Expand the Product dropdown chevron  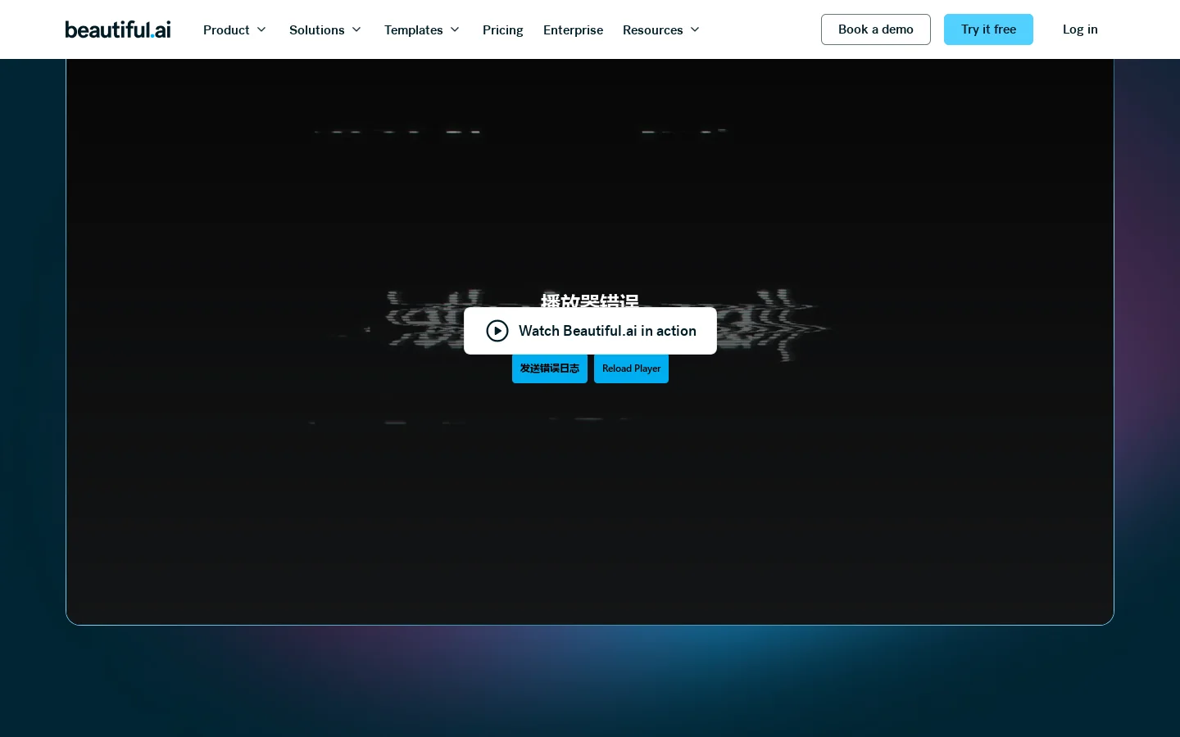(x=261, y=29)
